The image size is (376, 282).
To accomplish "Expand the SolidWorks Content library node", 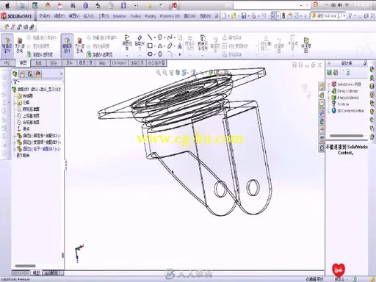I will pyautogui.click(x=329, y=84).
